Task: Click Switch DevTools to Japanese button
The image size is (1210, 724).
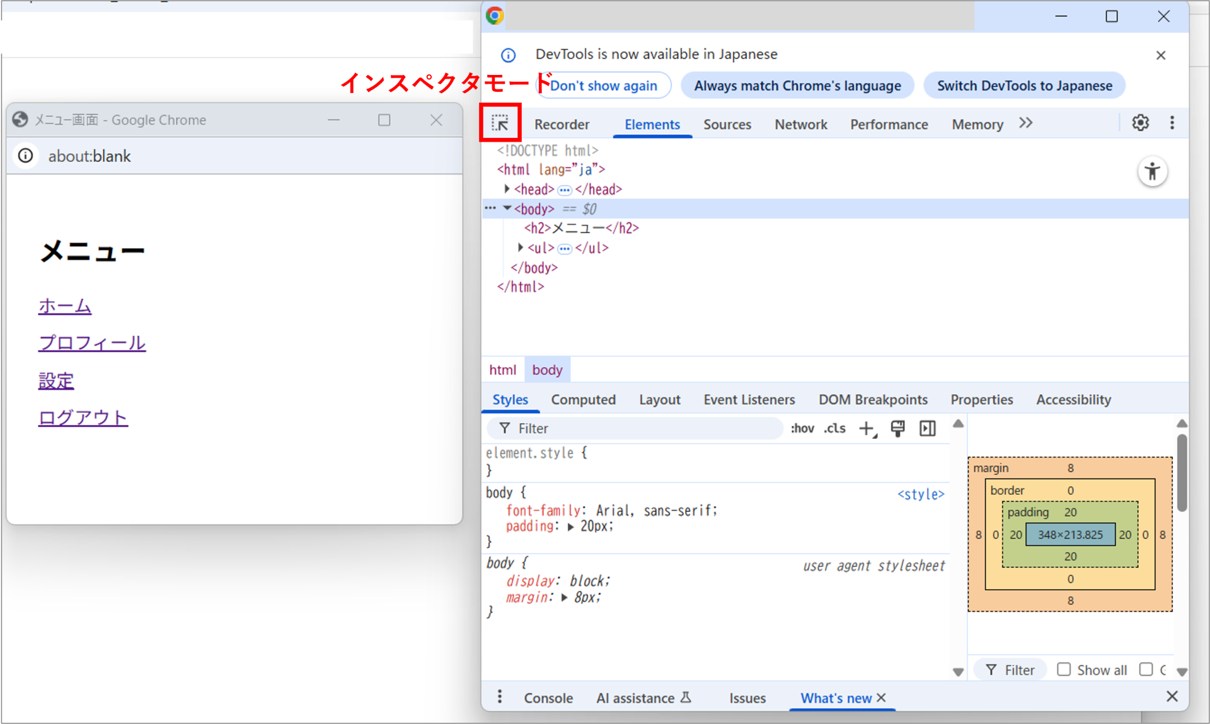Action: (1024, 86)
